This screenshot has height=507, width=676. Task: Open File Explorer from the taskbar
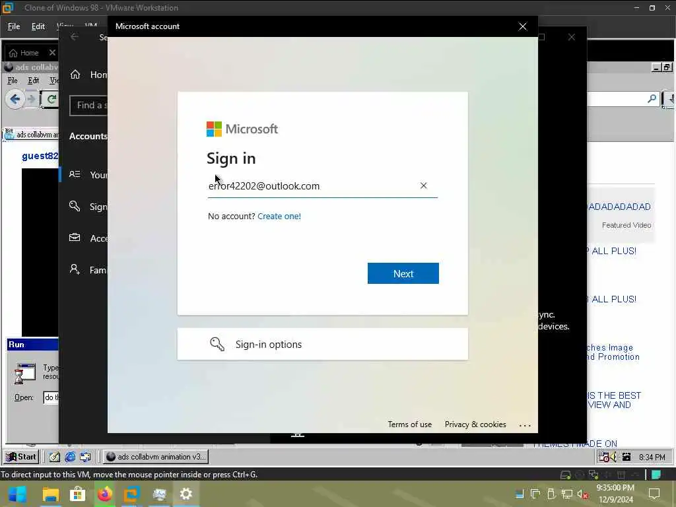pyautogui.click(x=50, y=494)
